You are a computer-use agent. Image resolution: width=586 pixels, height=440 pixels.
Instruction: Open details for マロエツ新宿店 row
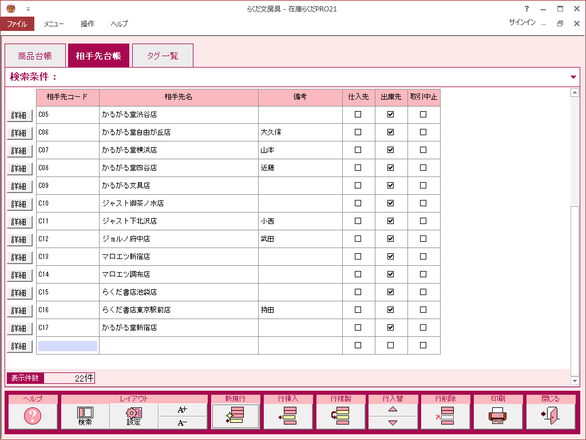[x=19, y=257]
